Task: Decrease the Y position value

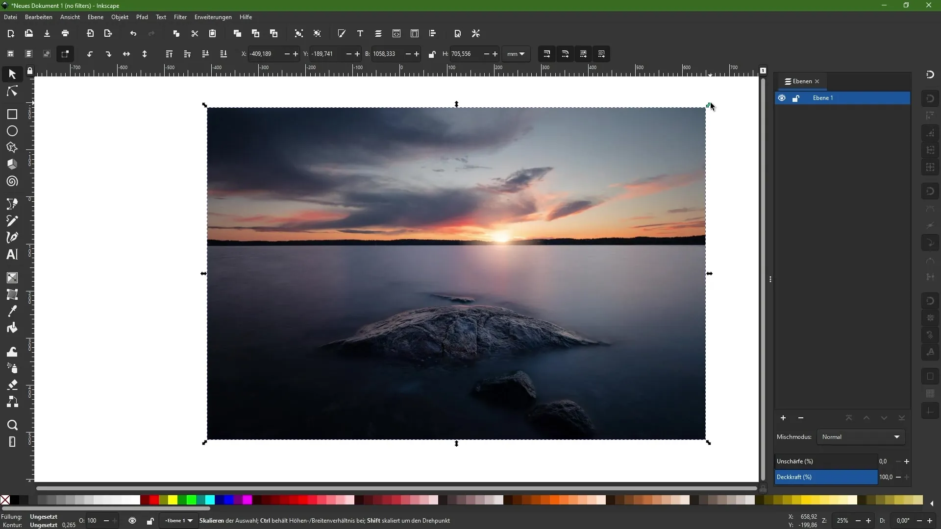Action: point(348,54)
